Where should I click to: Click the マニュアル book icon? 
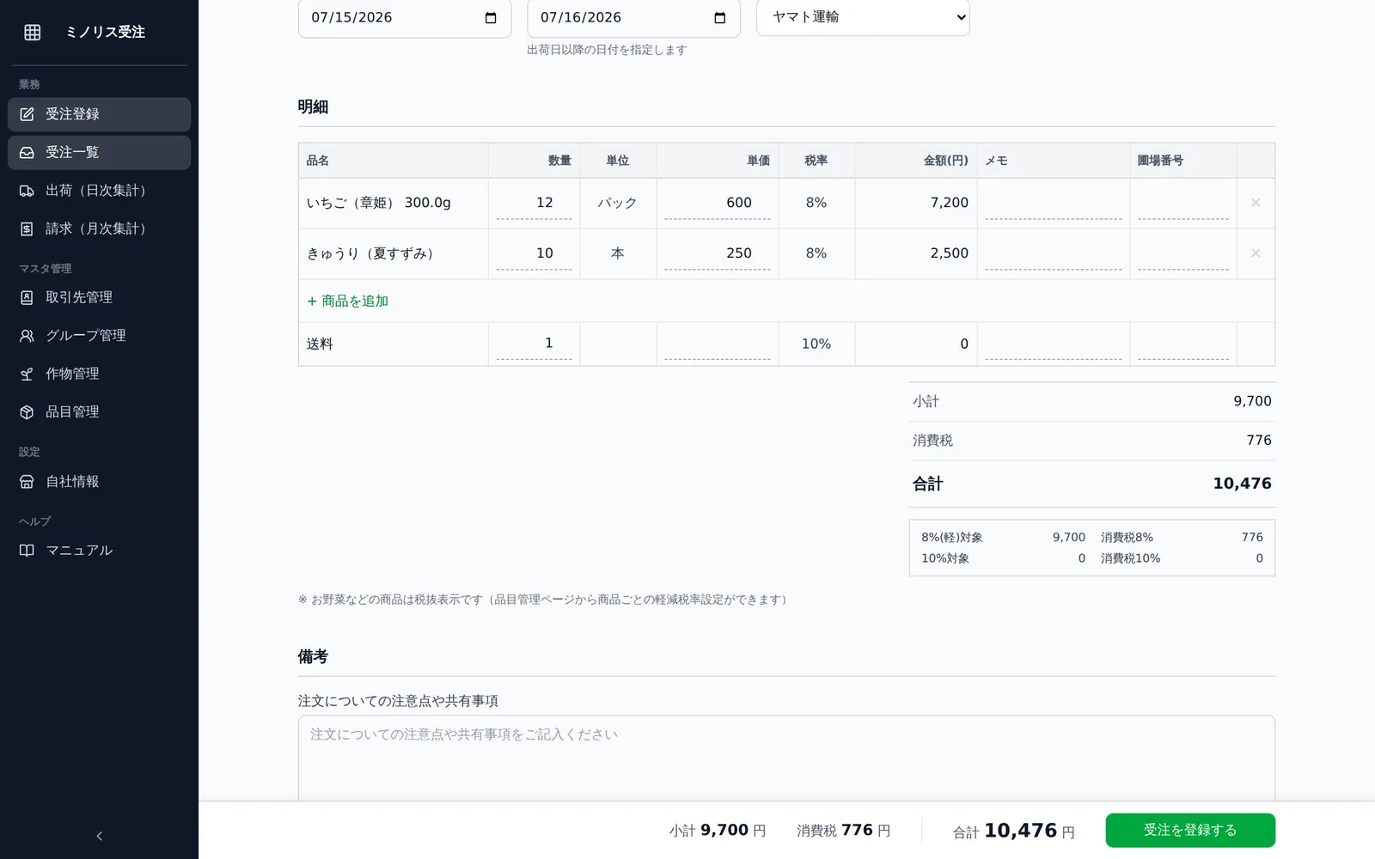pos(27,551)
